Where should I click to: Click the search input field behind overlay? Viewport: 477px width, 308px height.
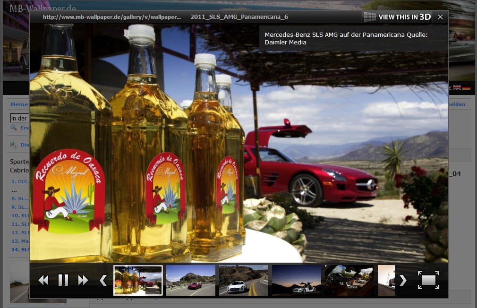19,118
